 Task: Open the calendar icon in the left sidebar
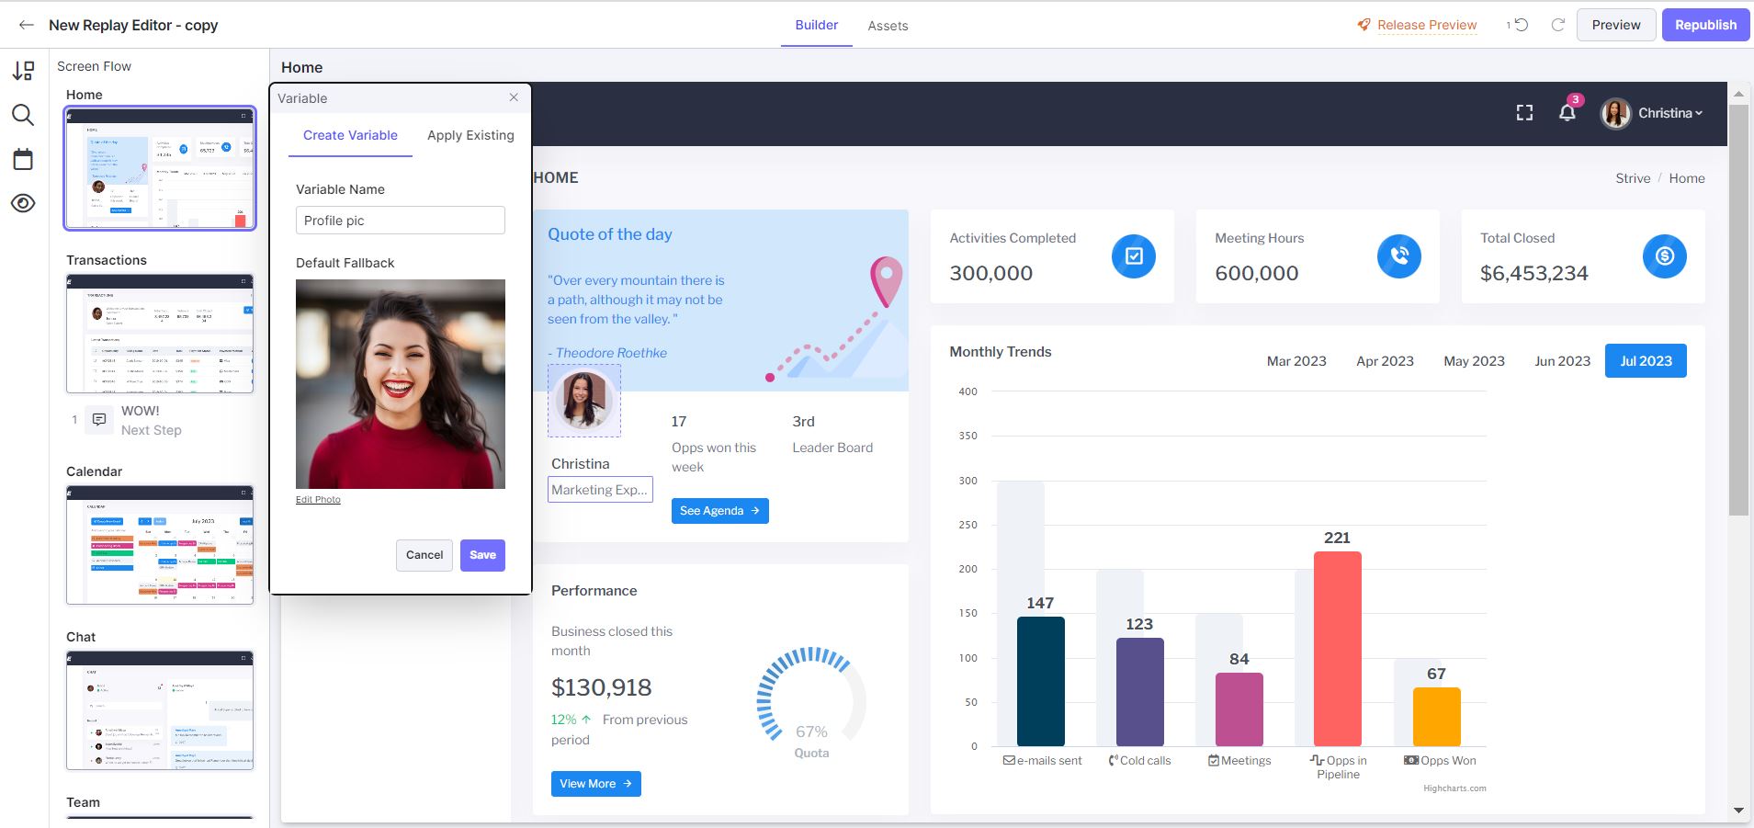tap(23, 159)
